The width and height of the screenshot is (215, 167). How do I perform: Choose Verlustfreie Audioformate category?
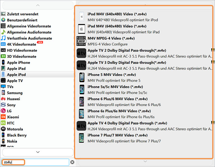pyautogui.click(x=29, y=38)
